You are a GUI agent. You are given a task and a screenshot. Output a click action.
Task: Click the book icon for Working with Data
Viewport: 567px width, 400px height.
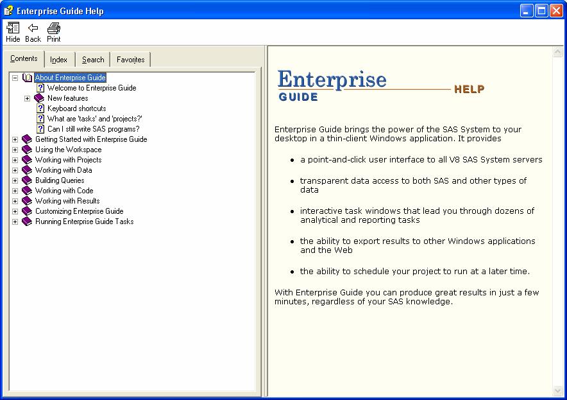27,170
